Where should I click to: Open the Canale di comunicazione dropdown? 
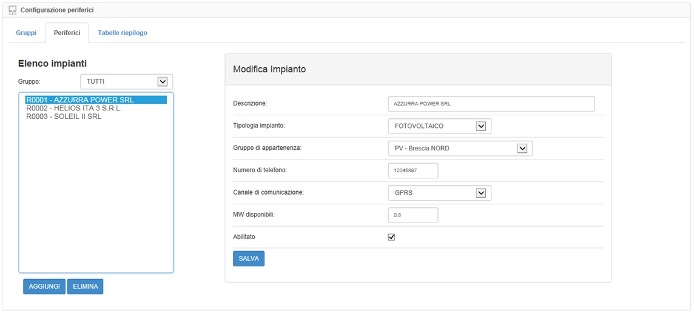pos(439,193)
